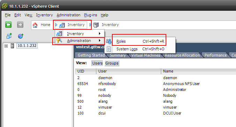Click the System Logs document icon
The width and height of the screenshot is (236, 127).
tap(109, 49)
